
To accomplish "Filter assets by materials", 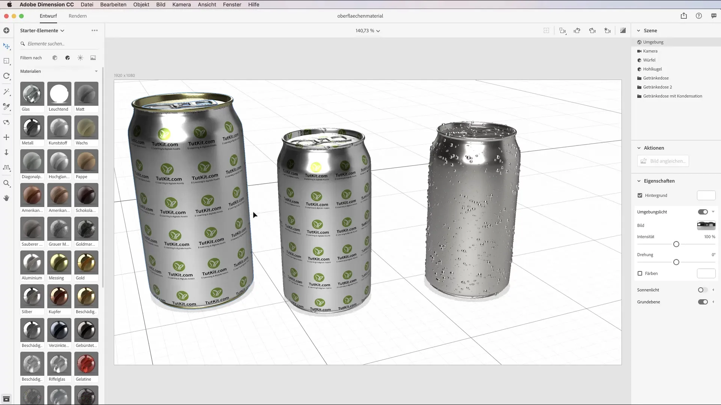I will tap(68, 58).
